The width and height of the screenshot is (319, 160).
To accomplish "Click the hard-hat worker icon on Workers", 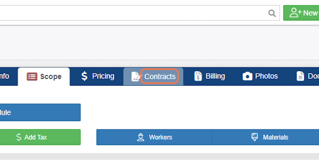I will [140, 137].
